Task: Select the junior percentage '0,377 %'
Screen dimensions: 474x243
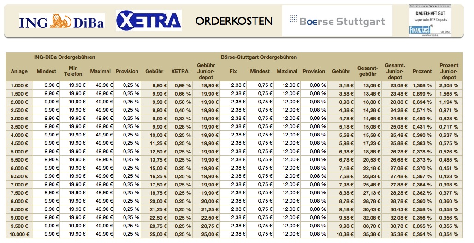Action: click(x=449, y=193)
